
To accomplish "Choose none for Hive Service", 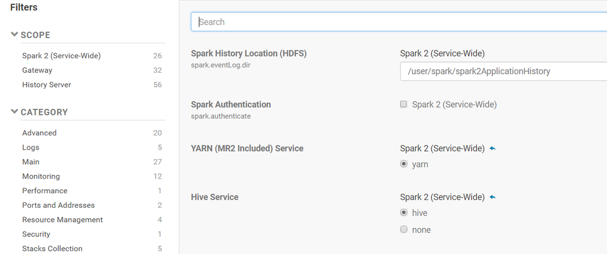I will [x=403, y=230].
